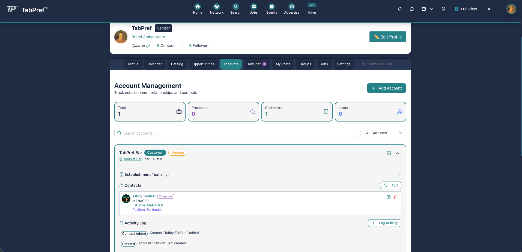The width and height of the screenshot is (522, 252).
Task: Click the copy link icon next to @aaron
Action: click(148, 46)
